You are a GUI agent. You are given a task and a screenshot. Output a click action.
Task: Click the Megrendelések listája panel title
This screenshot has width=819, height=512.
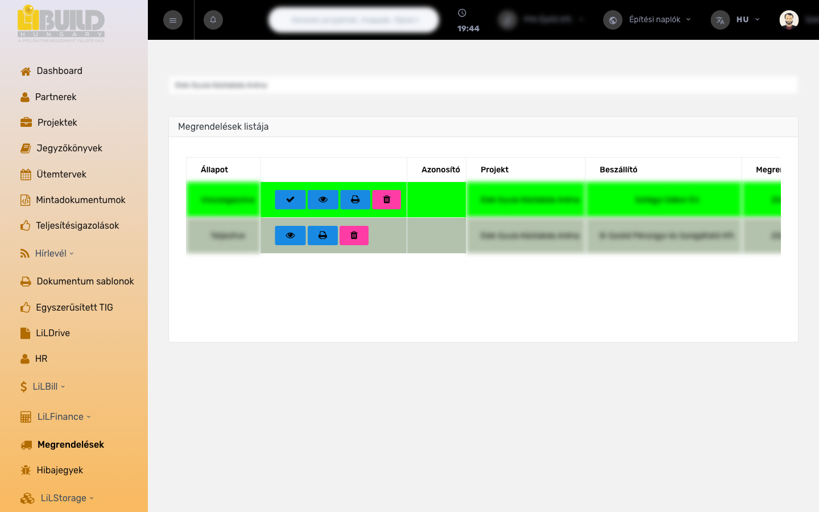224,127
